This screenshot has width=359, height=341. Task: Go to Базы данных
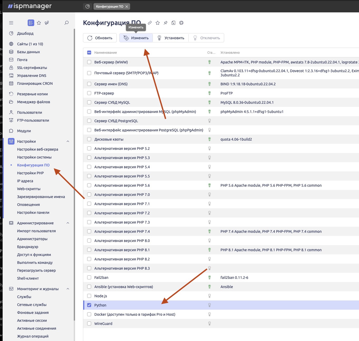tap(28, 52)
